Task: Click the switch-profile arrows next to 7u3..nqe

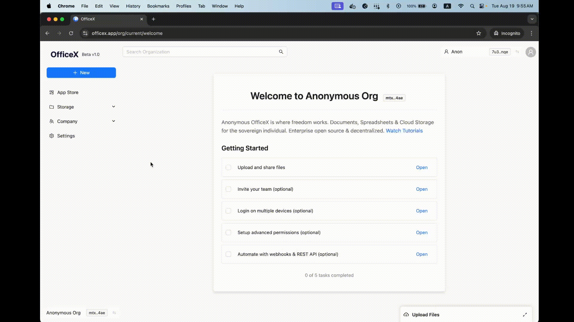Action: (x=517, y=52)
